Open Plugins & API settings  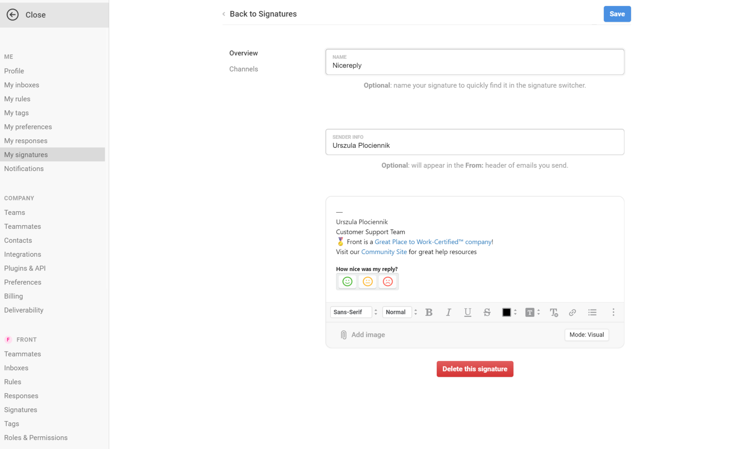25,268
